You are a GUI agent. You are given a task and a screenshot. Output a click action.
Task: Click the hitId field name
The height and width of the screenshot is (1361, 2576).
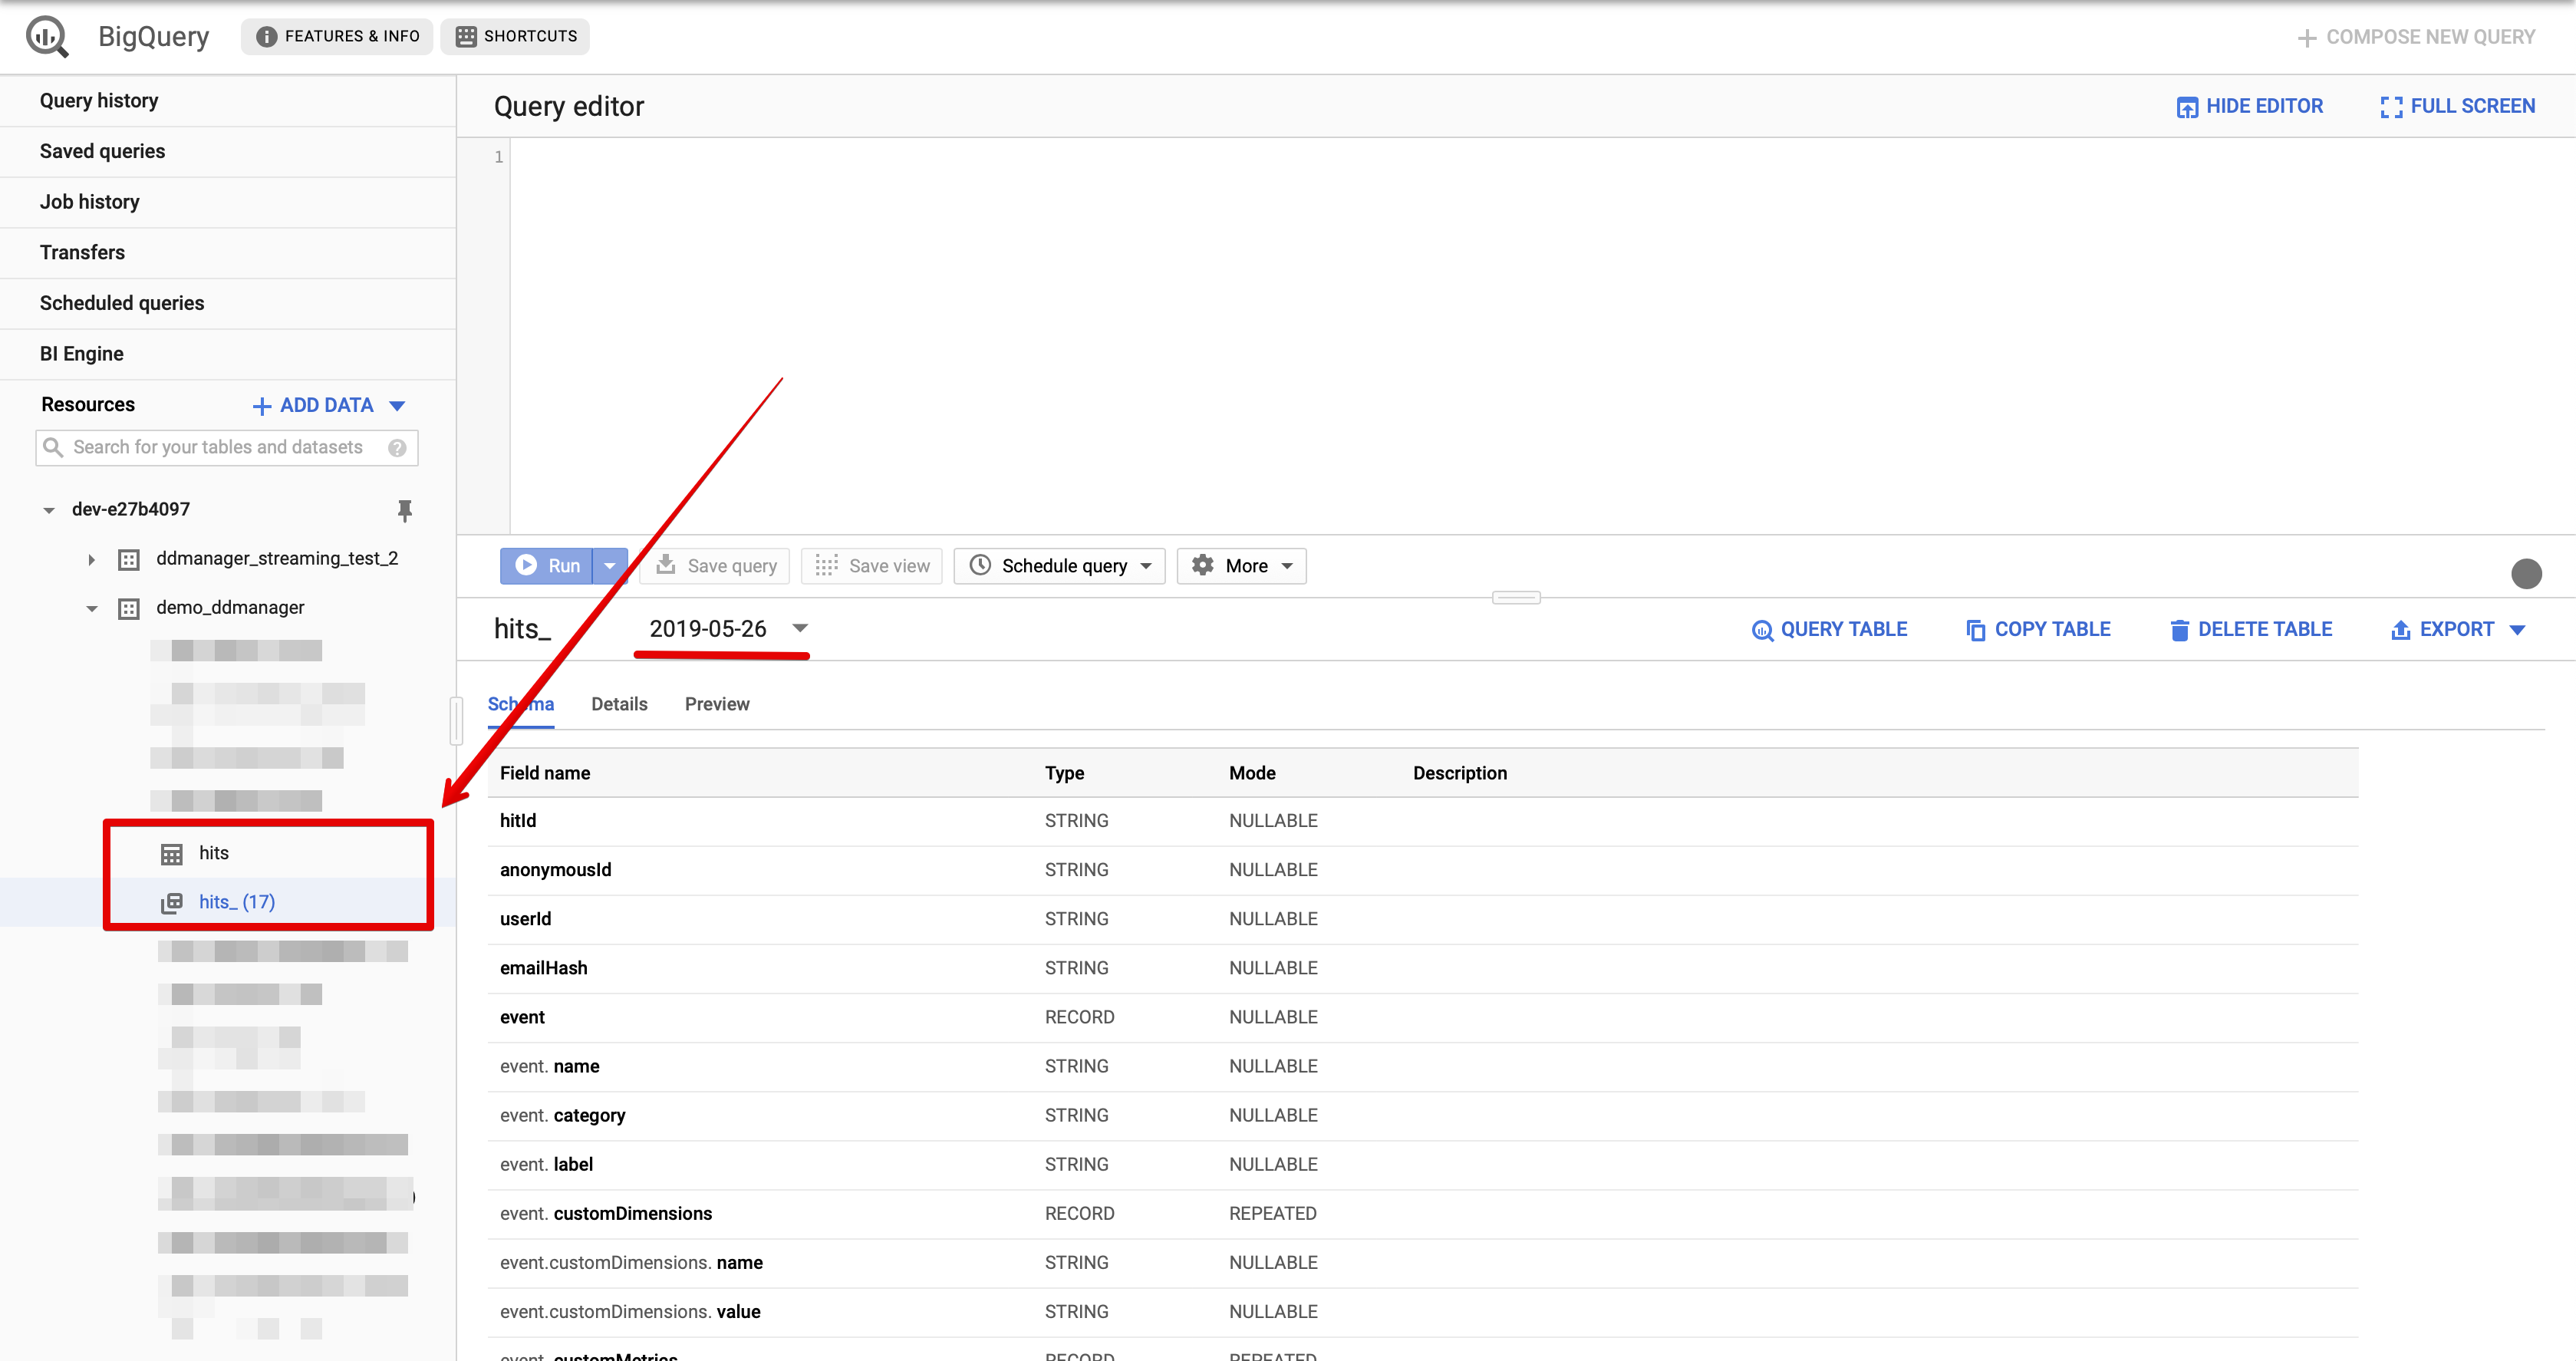[x=518, y=821]
